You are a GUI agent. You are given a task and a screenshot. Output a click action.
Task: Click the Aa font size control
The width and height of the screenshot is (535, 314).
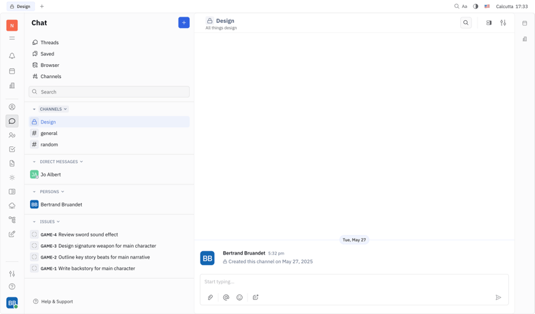pyautogui.click(x=464, y=6)
